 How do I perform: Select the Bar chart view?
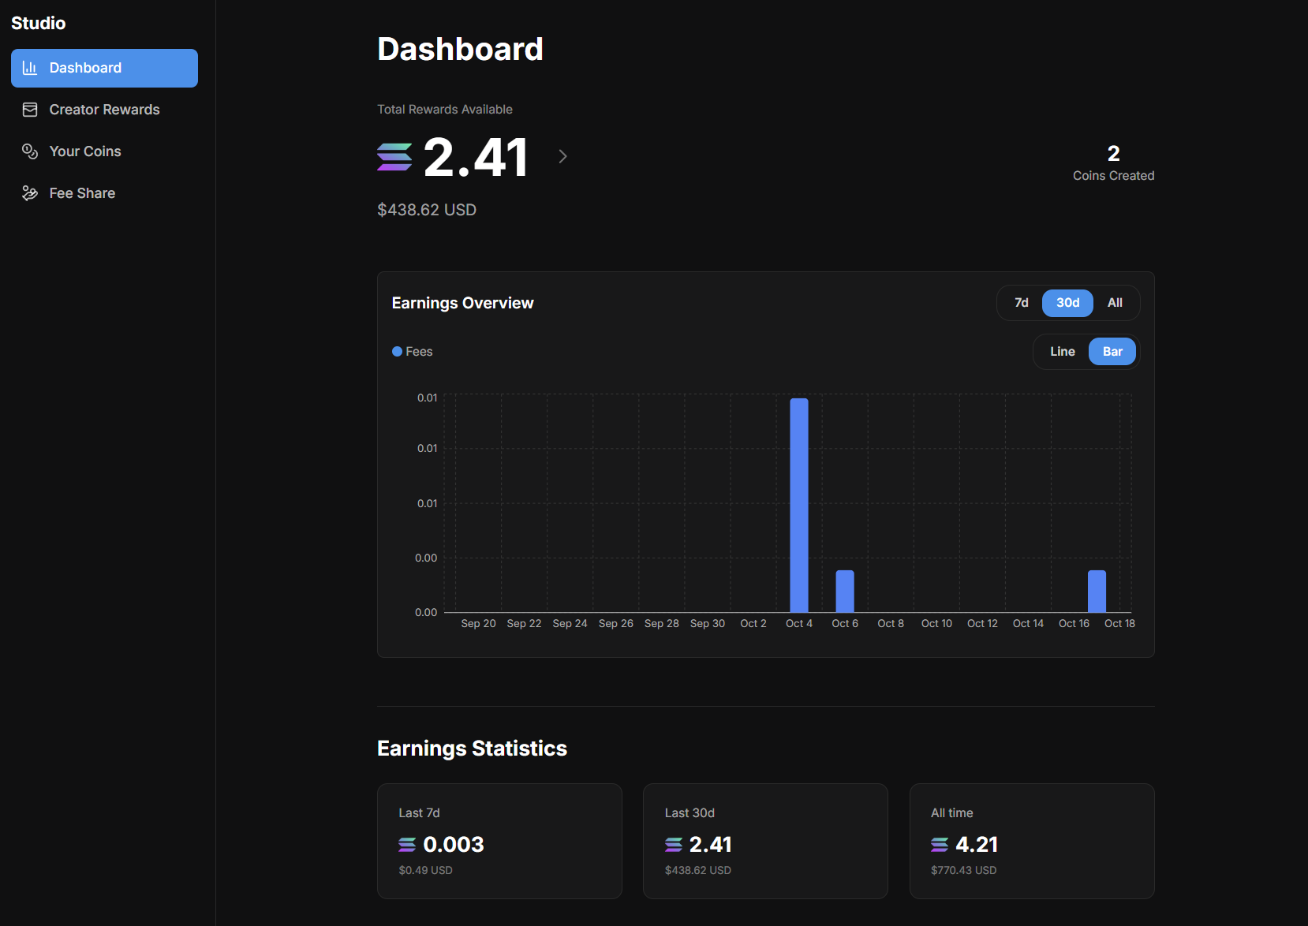point(1112,351)
